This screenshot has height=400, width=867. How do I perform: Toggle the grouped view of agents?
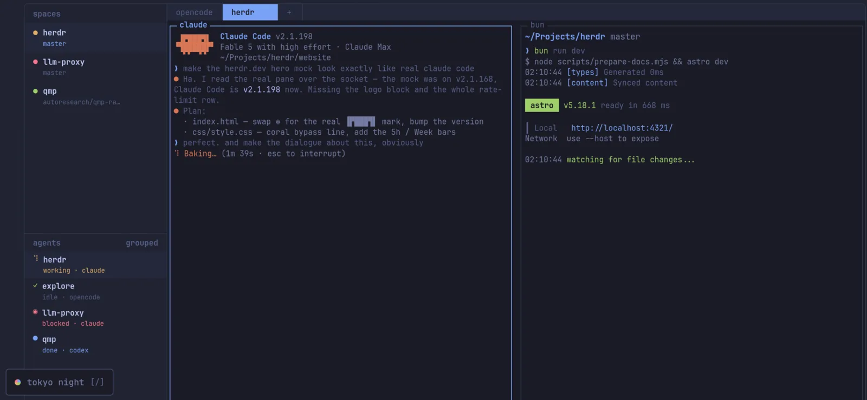[x=142, y=242]
